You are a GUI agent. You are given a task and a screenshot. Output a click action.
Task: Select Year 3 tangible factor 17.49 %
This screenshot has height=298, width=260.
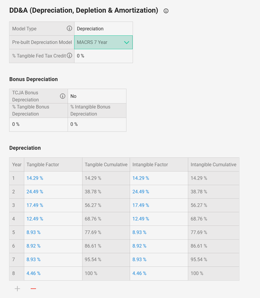pyautogui.click(x=35, y=205)
